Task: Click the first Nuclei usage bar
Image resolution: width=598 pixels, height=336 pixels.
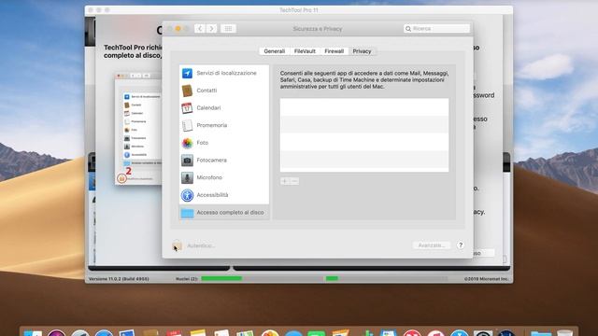Action: (221, 278)
